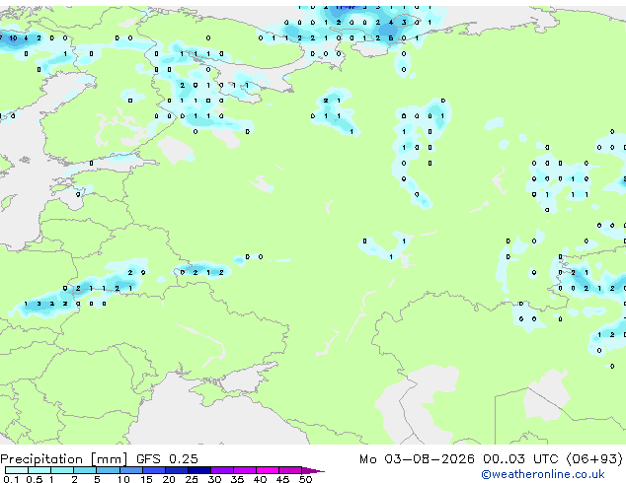Click the '0.1' legend scale label
The height and width of the screenshot is (483, 626).
[11, 479]
